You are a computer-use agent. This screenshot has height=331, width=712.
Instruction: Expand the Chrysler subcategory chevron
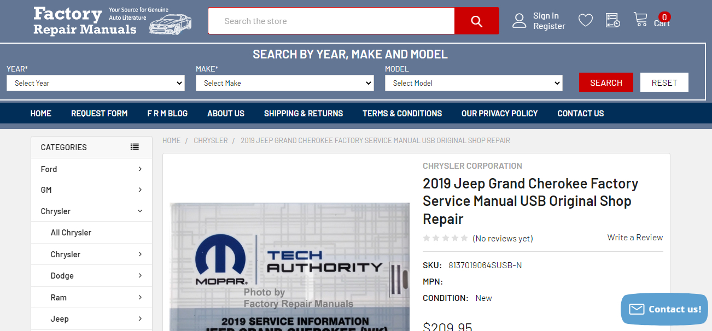pos(140,254)
